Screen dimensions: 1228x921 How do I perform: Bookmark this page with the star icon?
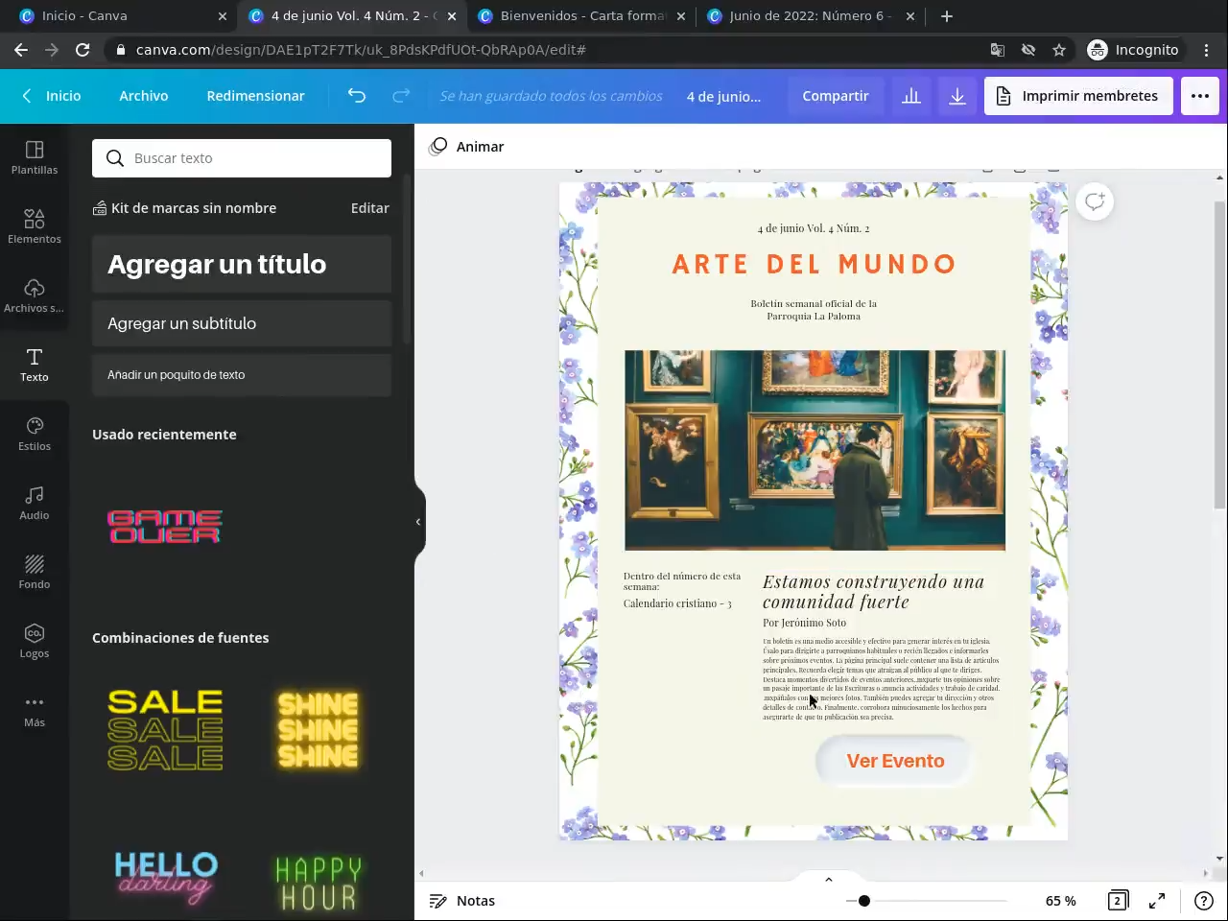[1059, 50]
